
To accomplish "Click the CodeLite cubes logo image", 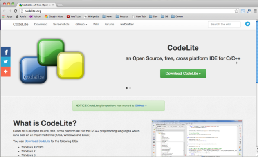I will [52, 61].
